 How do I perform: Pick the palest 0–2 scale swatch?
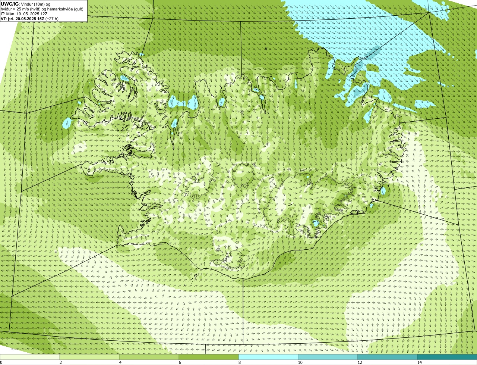[x=30, y=357]
